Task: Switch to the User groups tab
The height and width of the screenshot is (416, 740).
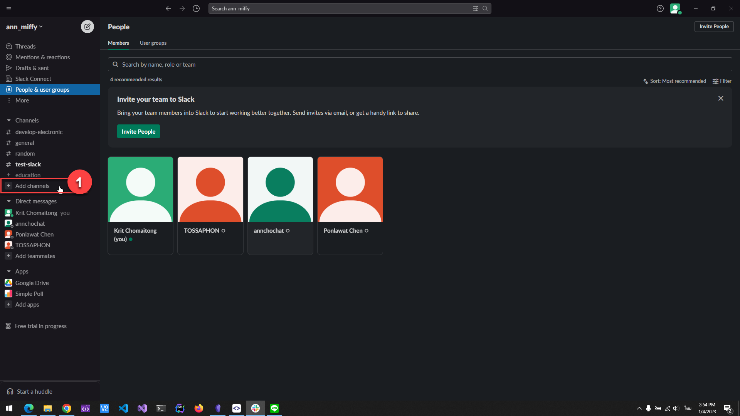Action: [153, 43]
